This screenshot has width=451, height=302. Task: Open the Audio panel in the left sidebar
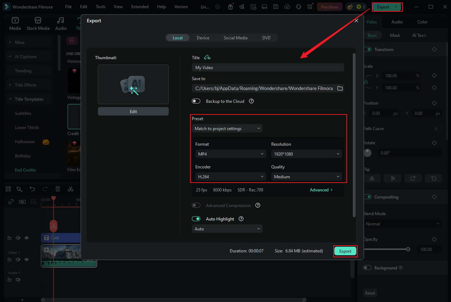tap(60, 23)
